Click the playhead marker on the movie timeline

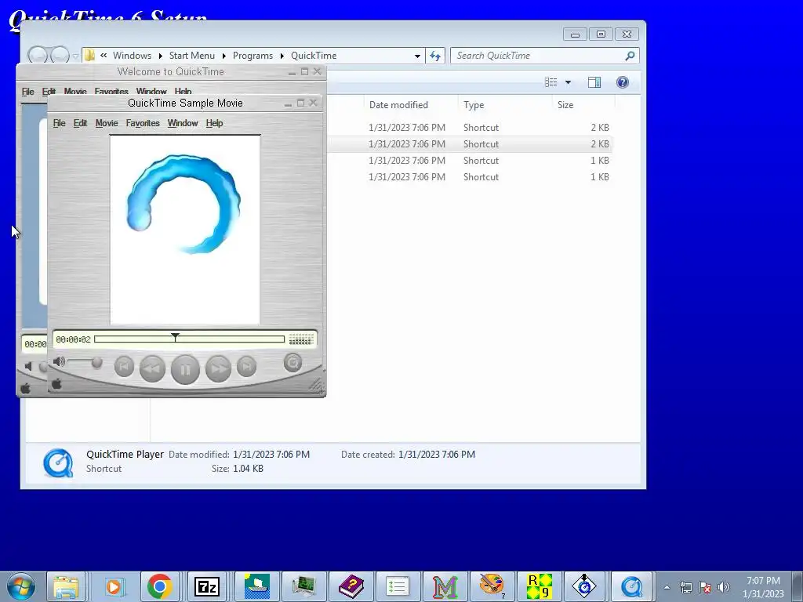tap(175, 337)
